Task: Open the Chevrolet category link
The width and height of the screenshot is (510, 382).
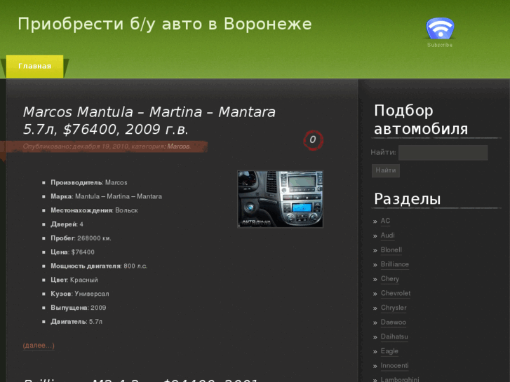Action: [396, 293]
